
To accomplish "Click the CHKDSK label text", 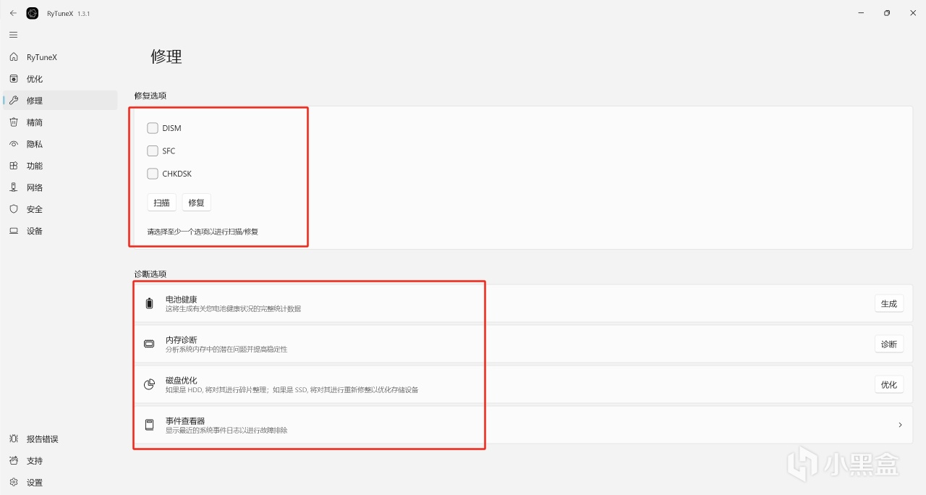I will click(177, 174).
